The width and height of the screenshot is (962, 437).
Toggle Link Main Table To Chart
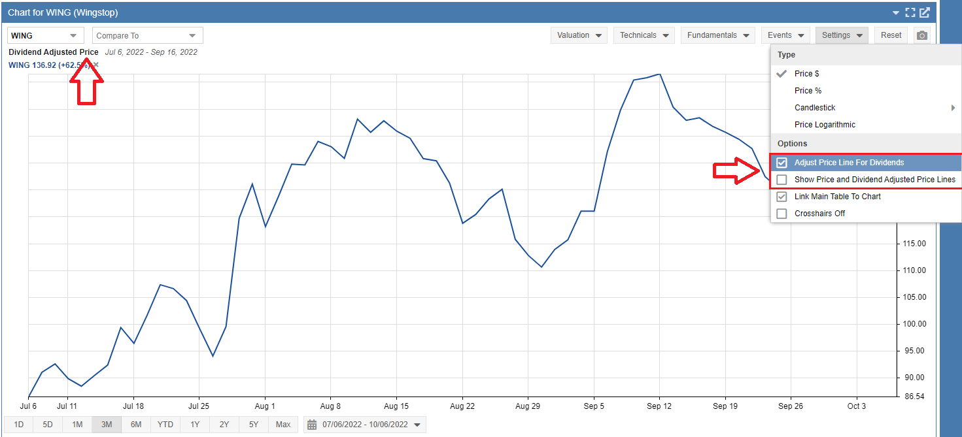point(782,197)
